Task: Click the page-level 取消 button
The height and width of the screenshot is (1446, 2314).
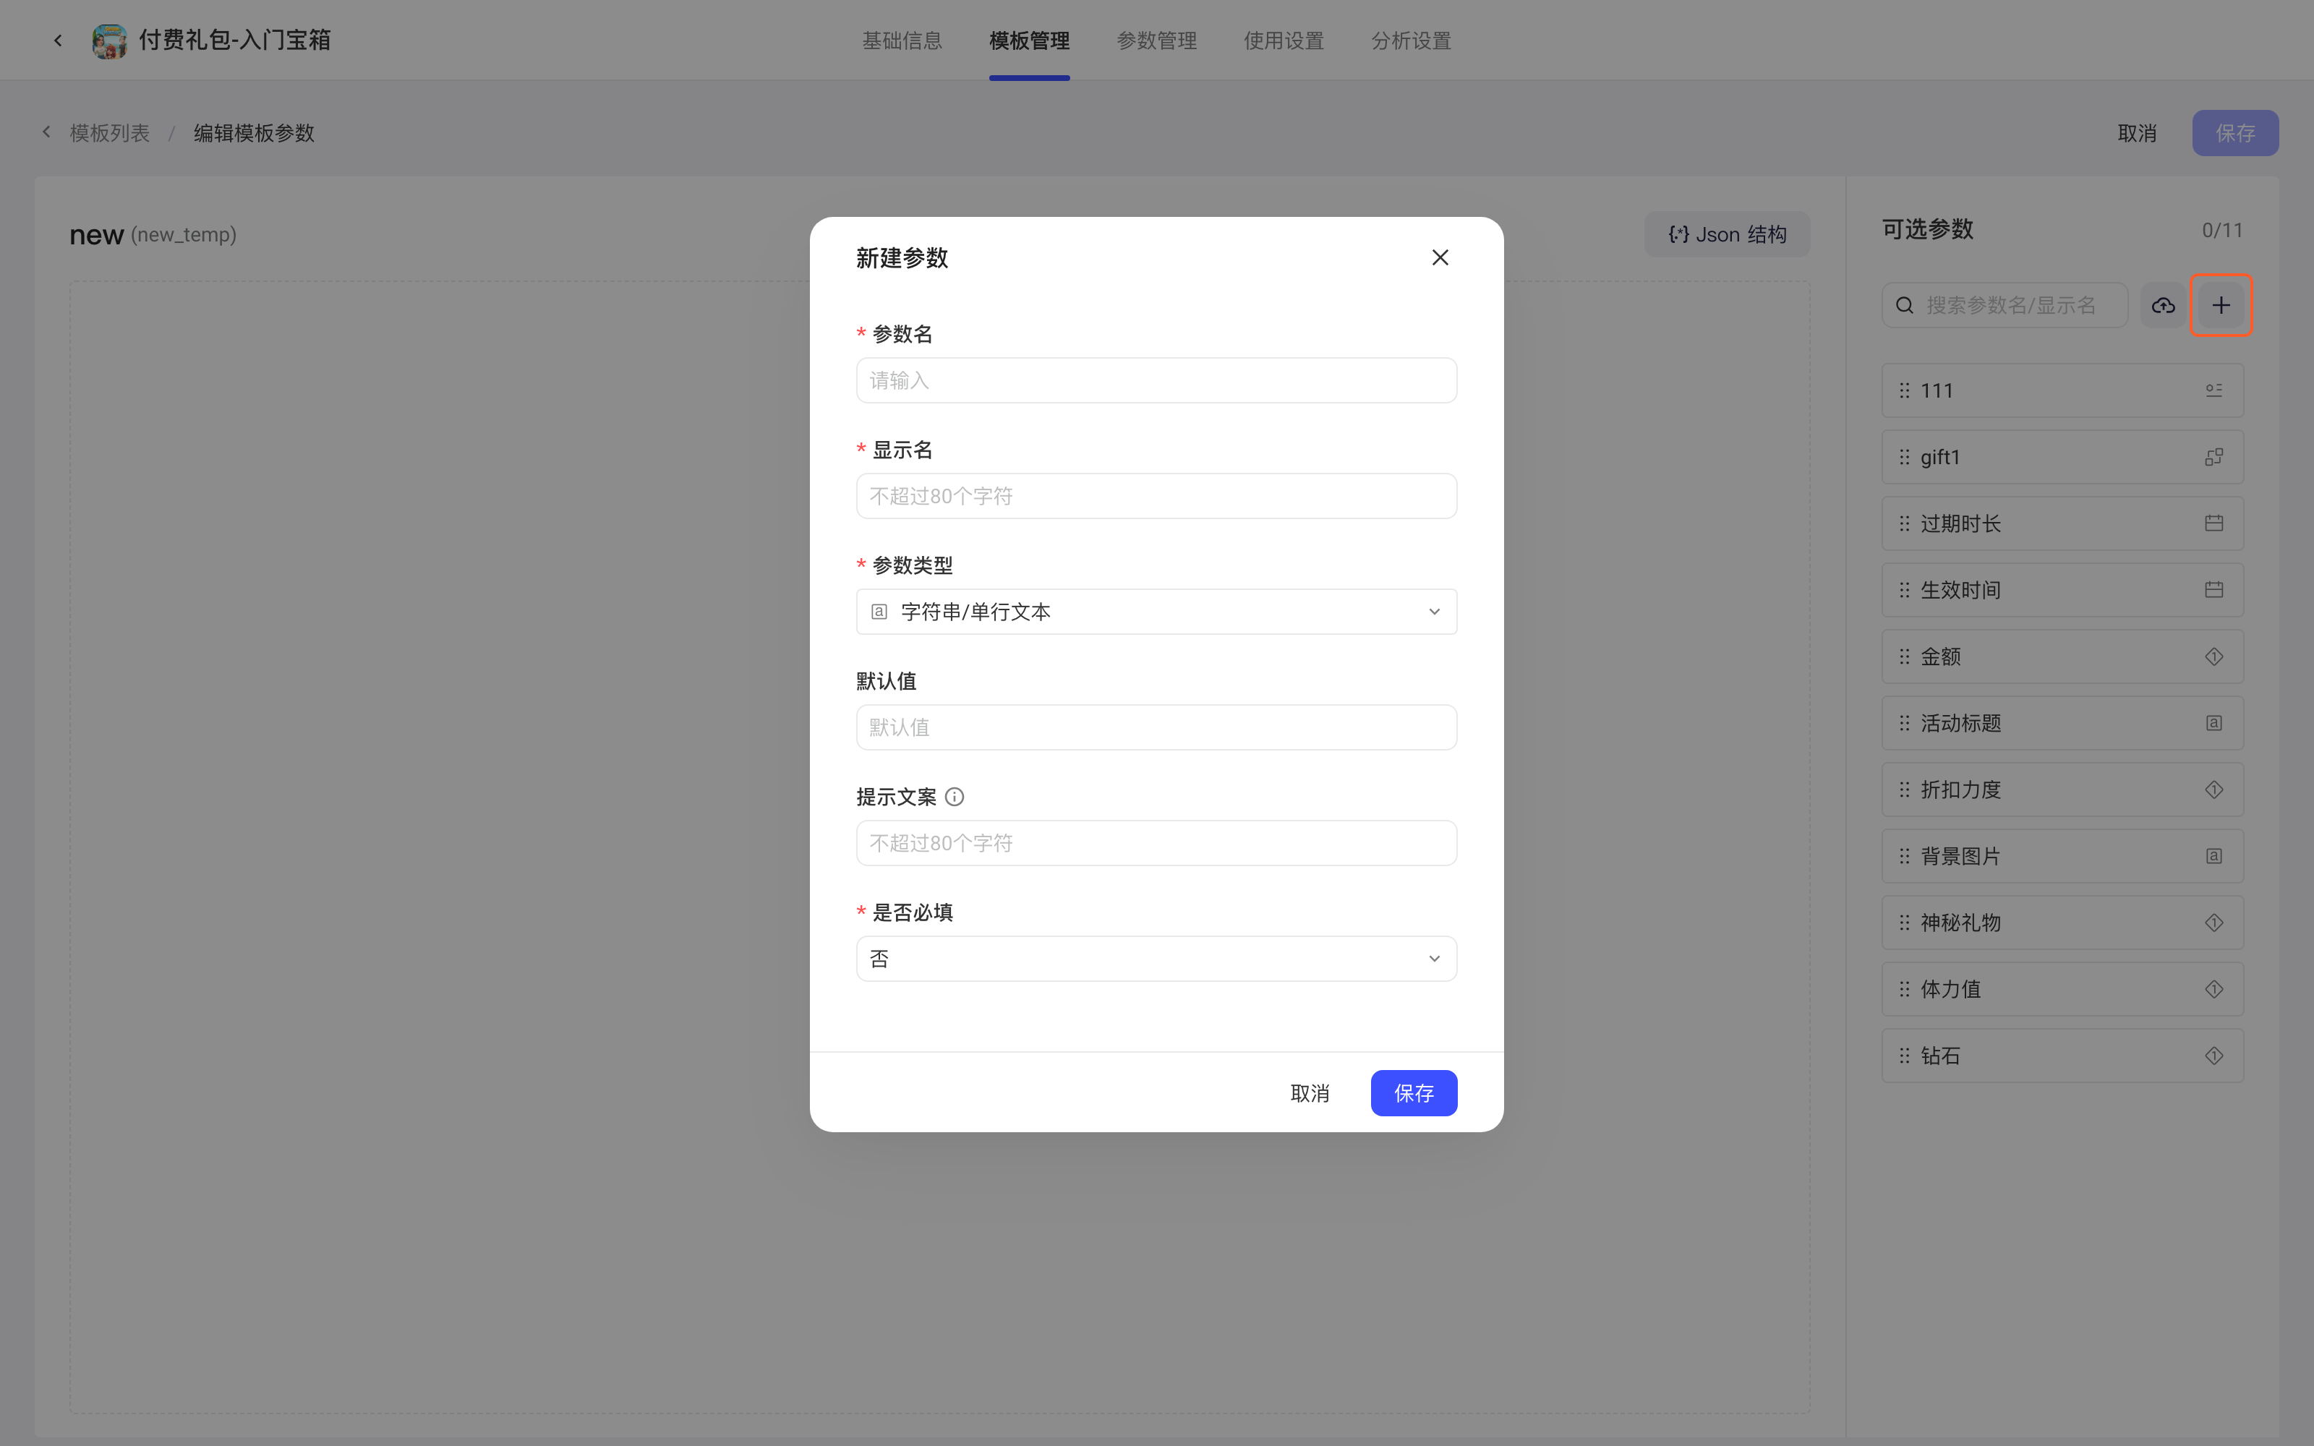Action: (2137, 133)
